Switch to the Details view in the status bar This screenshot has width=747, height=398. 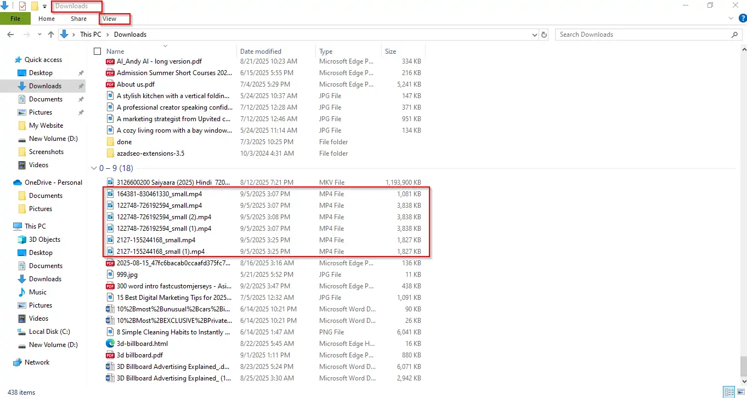tap(729, 392)
